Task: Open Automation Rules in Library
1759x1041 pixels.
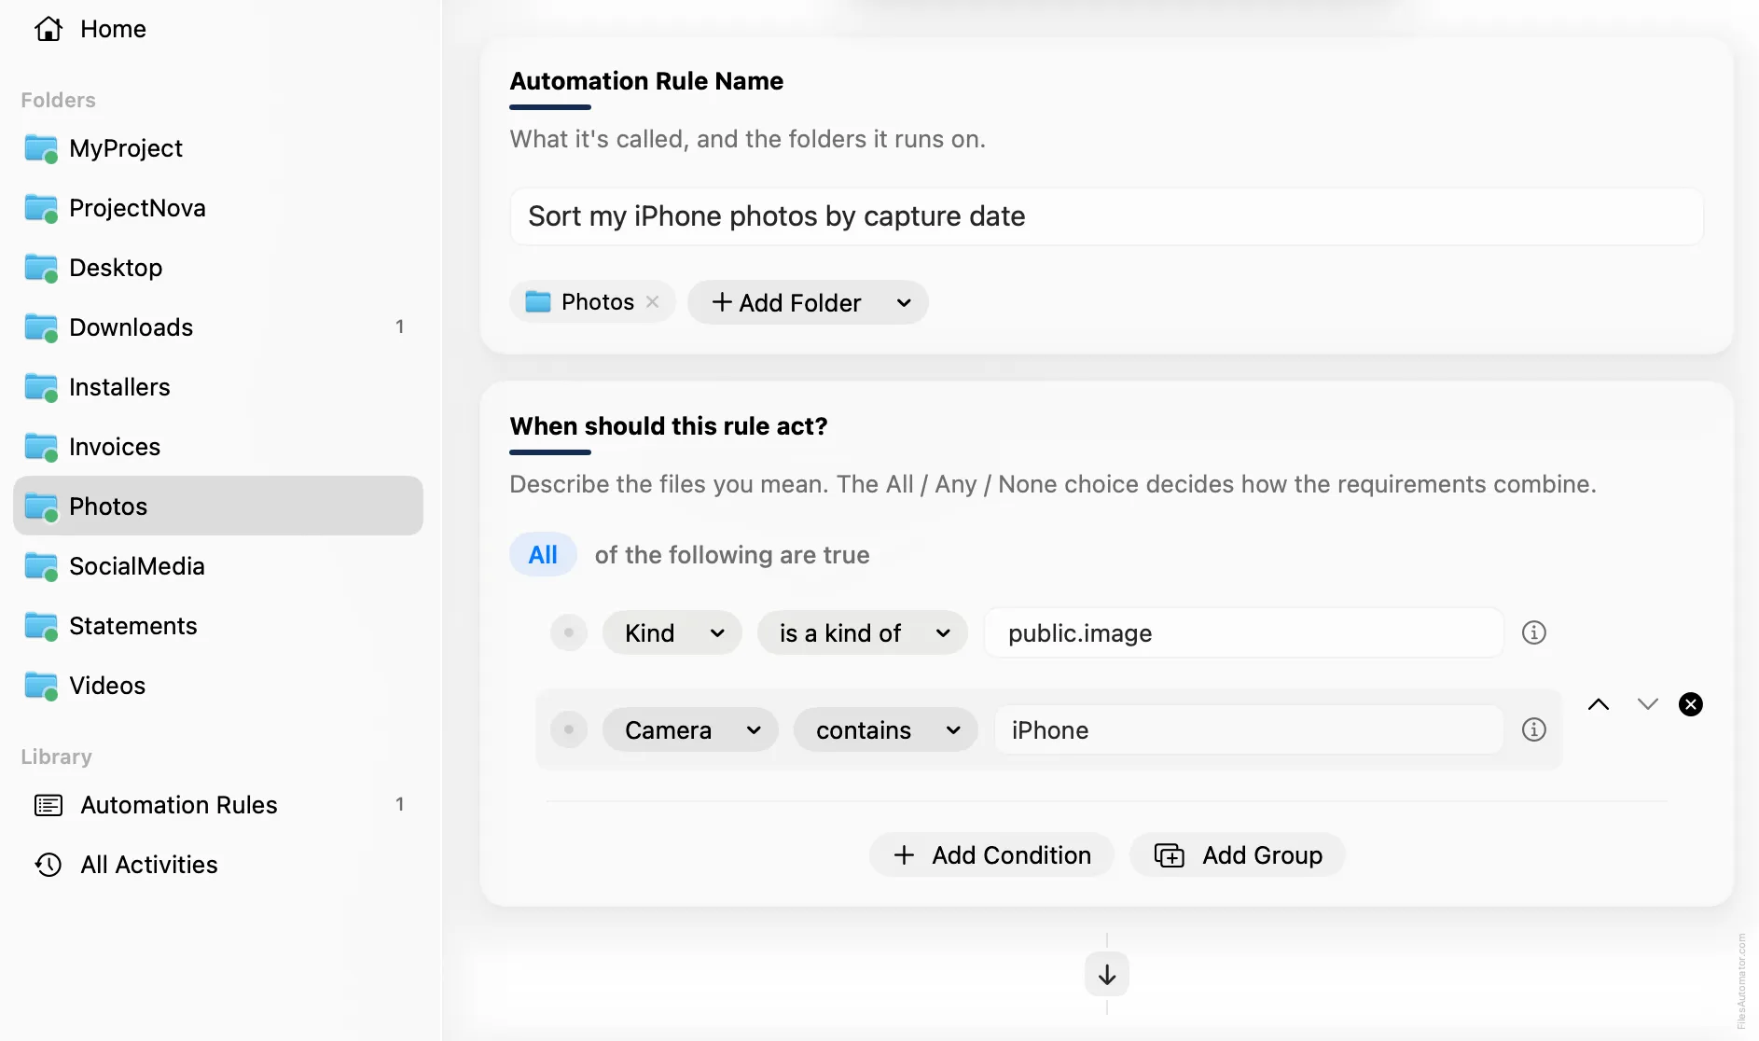Action: [x=218, y=805]
